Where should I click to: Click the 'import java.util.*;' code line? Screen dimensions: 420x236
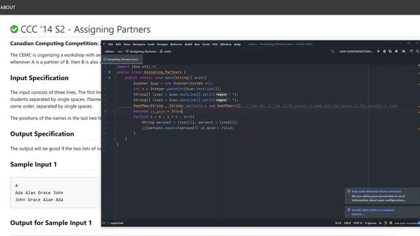pos(136,67)
